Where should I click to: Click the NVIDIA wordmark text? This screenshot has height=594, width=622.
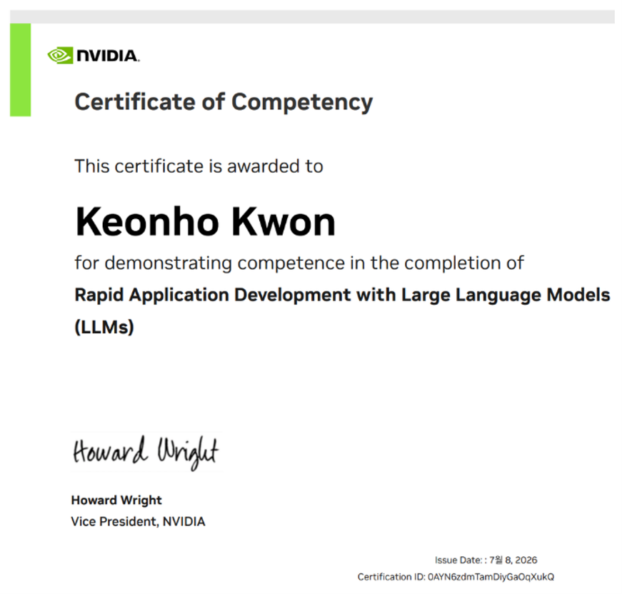click(108, 56)
